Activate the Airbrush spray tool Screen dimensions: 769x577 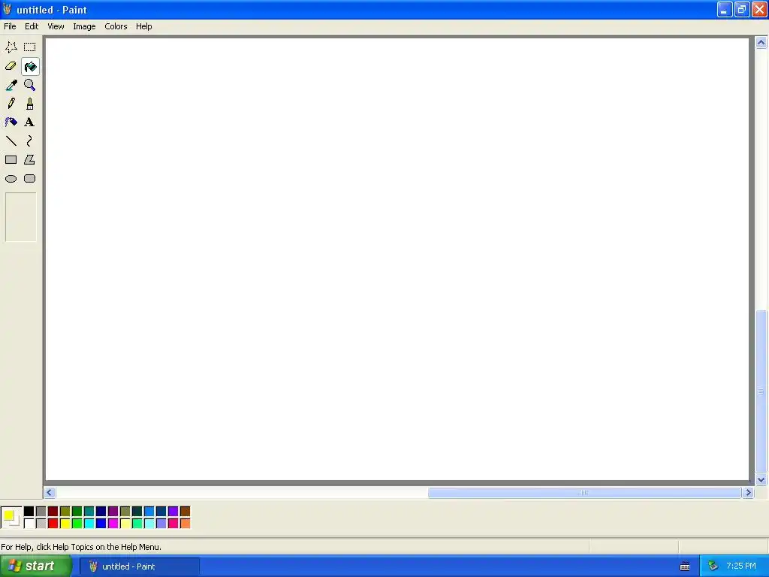pos(11,122)
